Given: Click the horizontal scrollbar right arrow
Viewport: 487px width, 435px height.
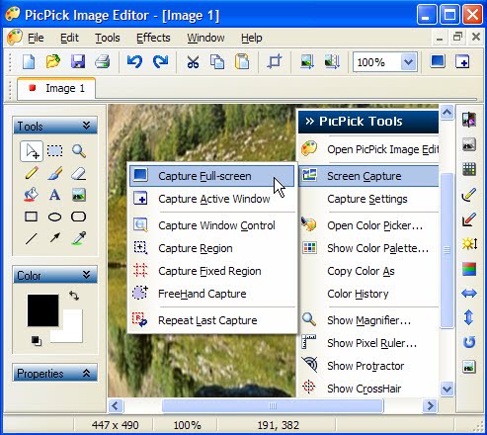Looking at the screenshot, I should coord(430,405).
